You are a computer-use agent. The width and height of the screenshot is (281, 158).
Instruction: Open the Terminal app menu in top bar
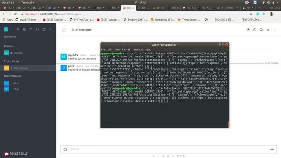[x=26, y=2]
